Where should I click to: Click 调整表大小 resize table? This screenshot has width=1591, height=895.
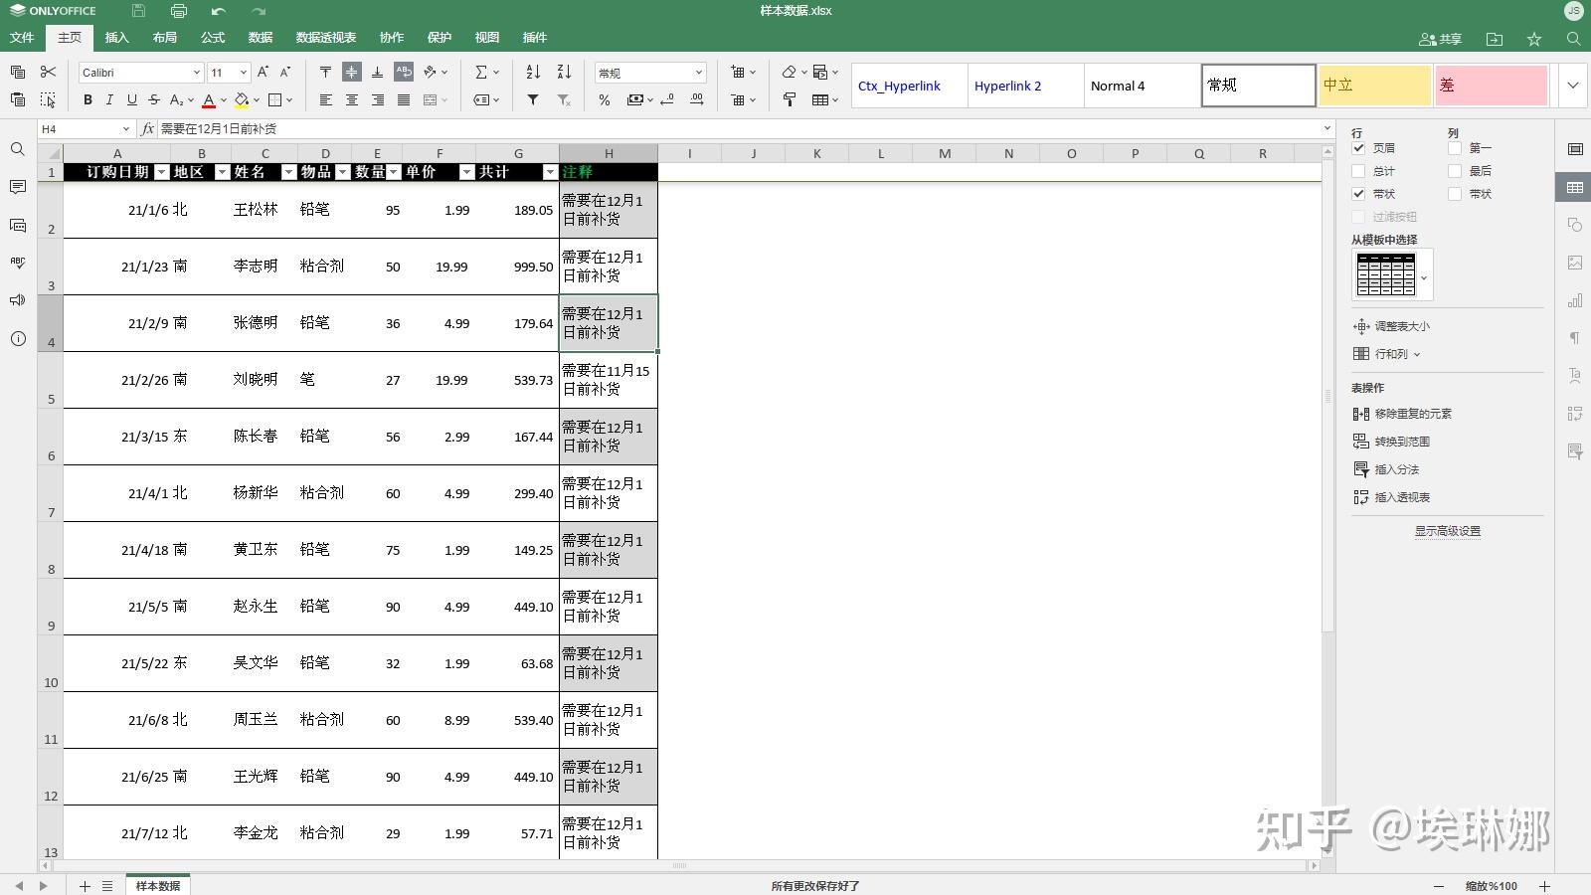coord(1392,326)
